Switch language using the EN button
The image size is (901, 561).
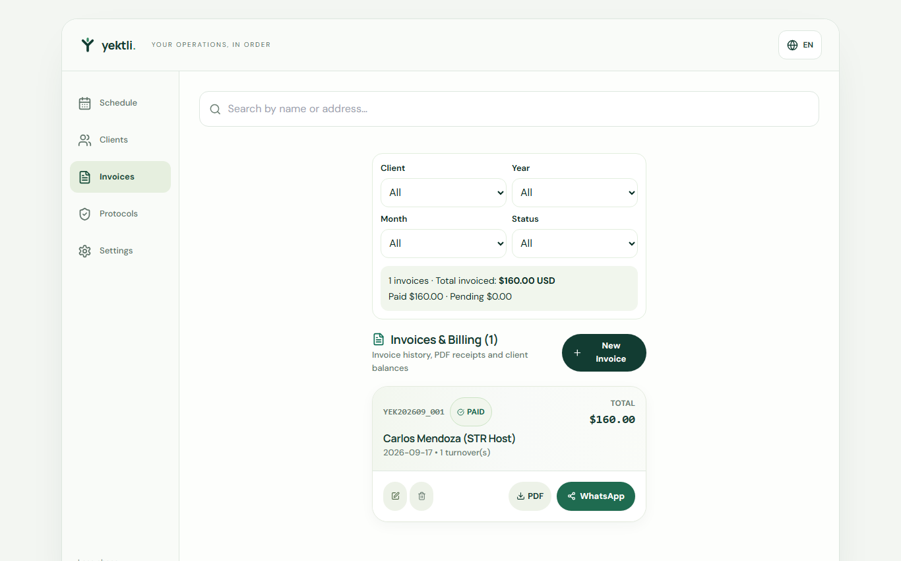[800, 45]
